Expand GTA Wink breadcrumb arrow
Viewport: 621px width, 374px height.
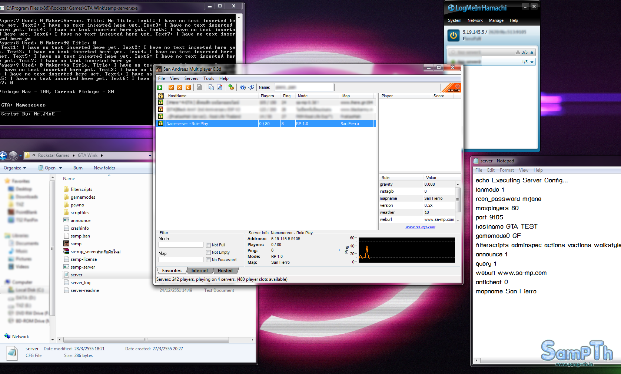coord(102,155)
